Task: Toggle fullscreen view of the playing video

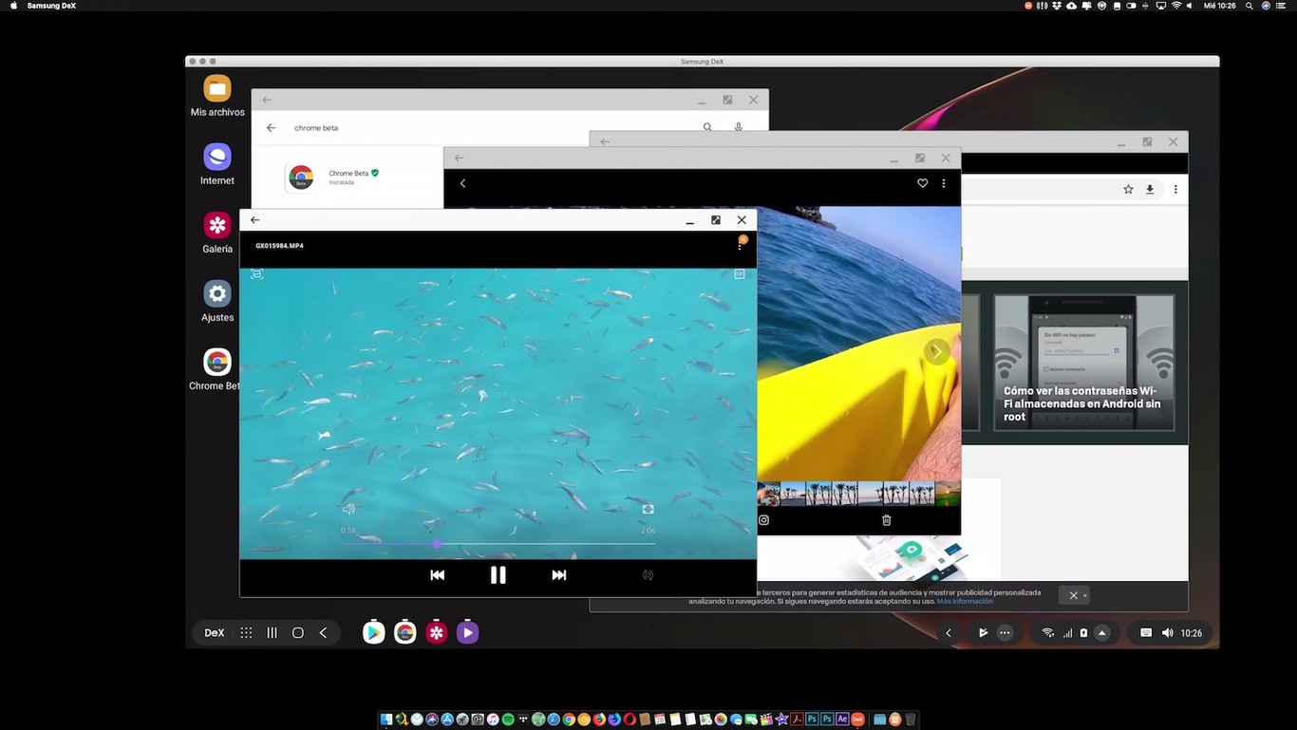Action: point(647,509)
